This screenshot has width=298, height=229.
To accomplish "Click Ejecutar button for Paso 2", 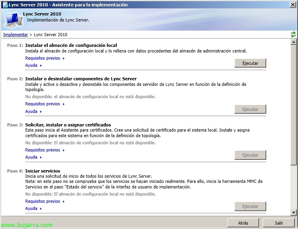I will (x=250, y=109).
